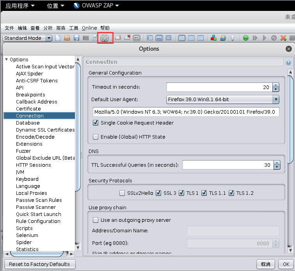Uncheck Single Cookie Request Header
The height and width of the screenshot is (271, 295).
pyautogui.click(x=96, y=123)
